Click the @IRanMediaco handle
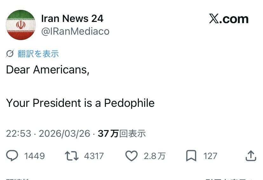263x180 pixels. tap(75, 31)
